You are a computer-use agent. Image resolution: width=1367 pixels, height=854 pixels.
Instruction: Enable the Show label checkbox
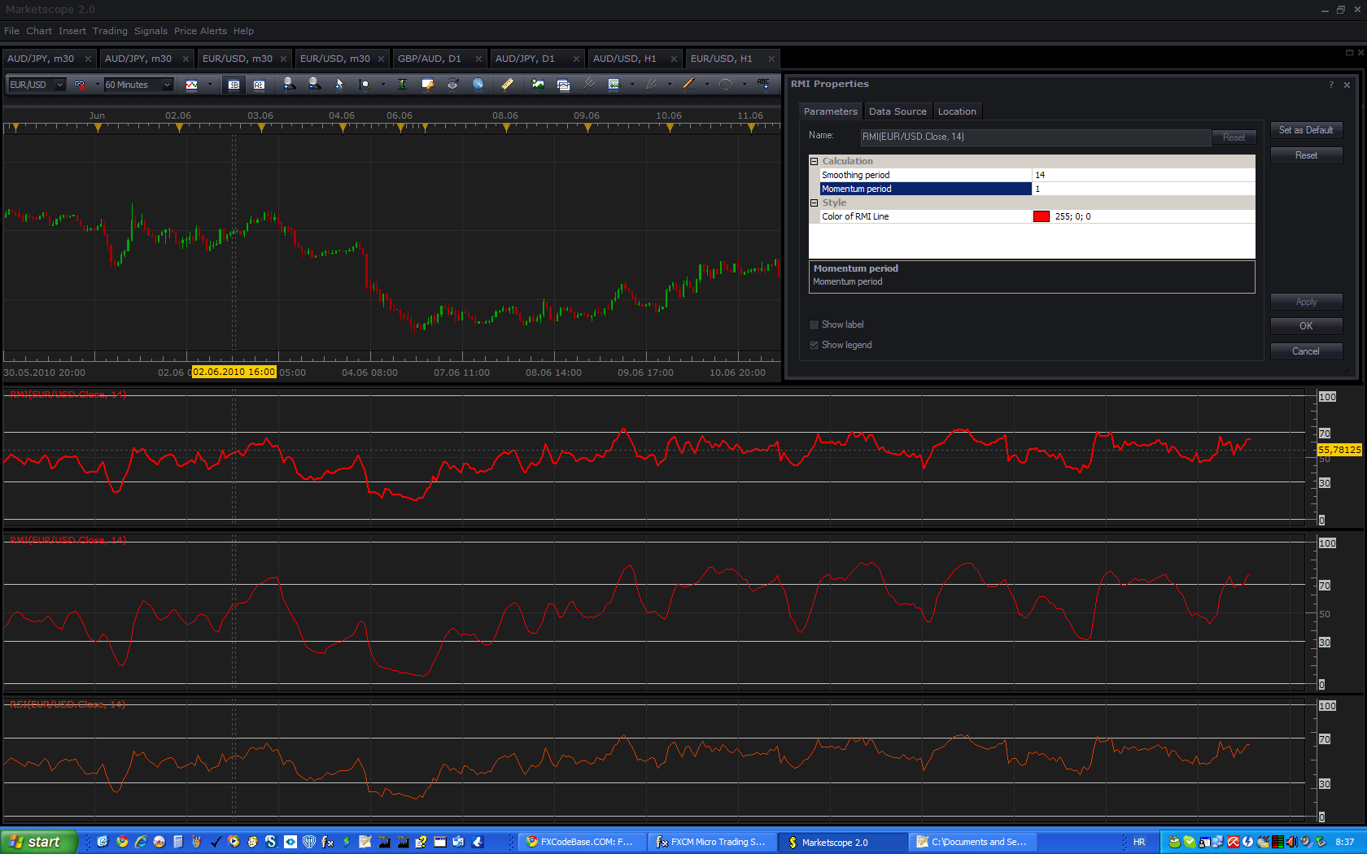[x=814, y=325]
